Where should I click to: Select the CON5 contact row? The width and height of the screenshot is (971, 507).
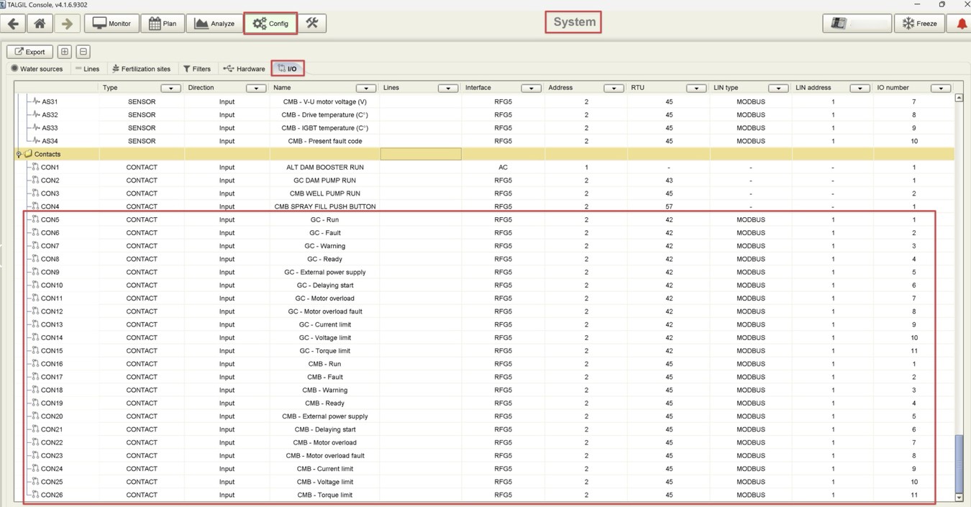[50, 220]
